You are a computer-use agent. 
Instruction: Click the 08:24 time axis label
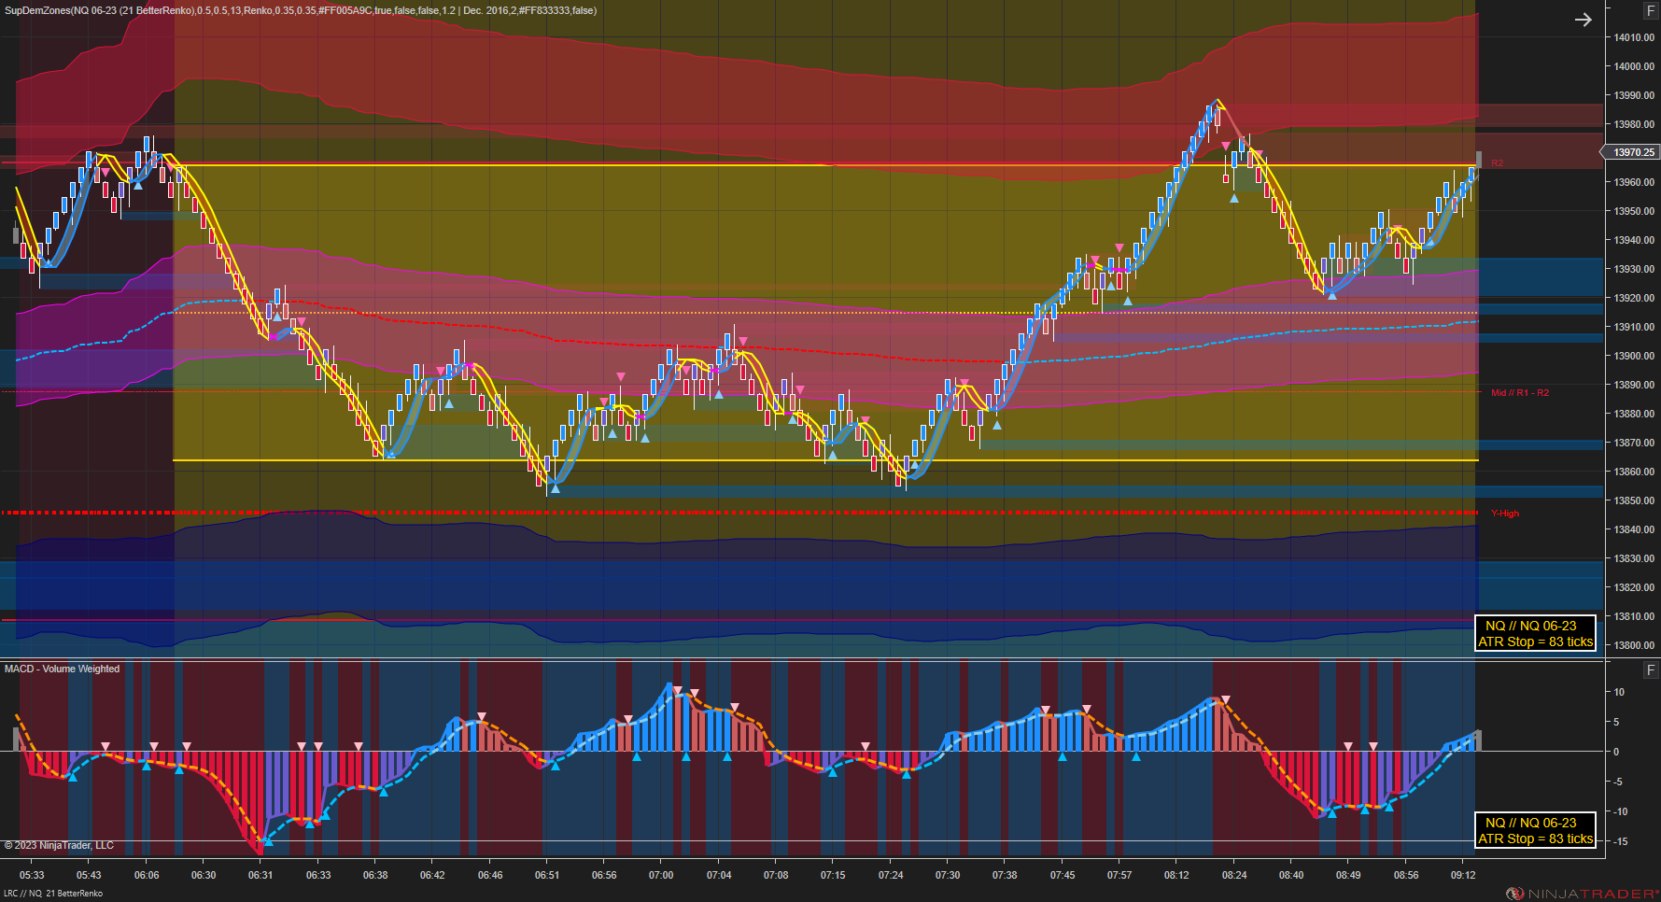[1234, 875]
